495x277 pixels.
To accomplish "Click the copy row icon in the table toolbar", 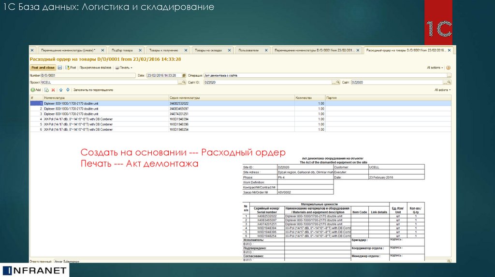I will 46,90.
